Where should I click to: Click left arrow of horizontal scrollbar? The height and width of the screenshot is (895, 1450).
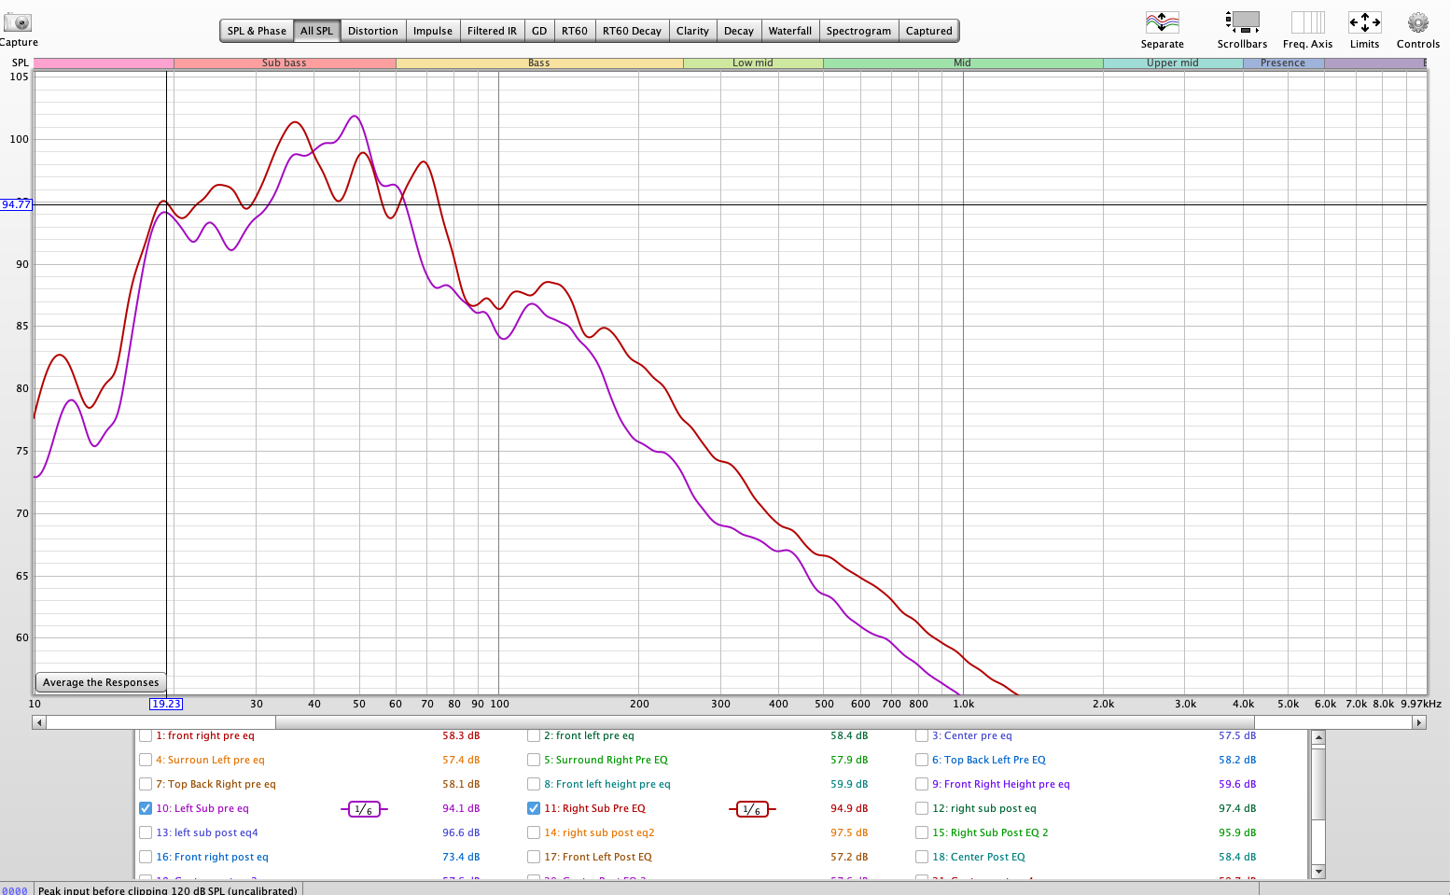tap(39, 722)
